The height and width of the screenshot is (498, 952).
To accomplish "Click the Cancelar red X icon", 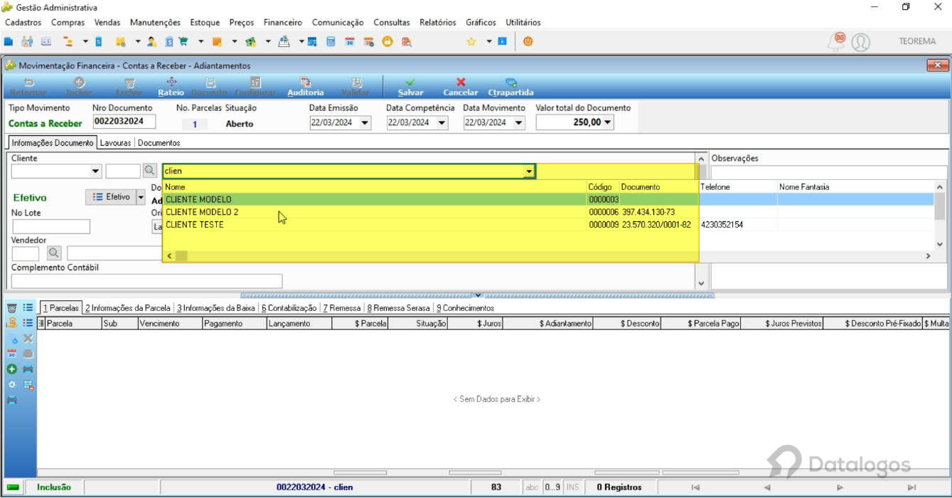I will click(x=461, y=83).
